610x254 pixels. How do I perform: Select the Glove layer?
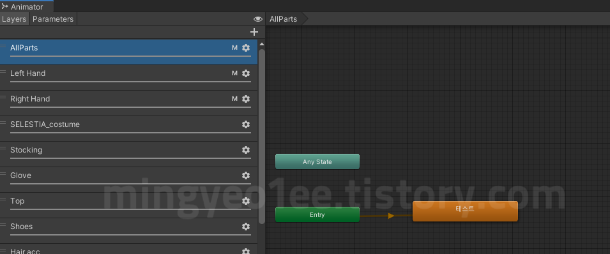pos(128,180)
